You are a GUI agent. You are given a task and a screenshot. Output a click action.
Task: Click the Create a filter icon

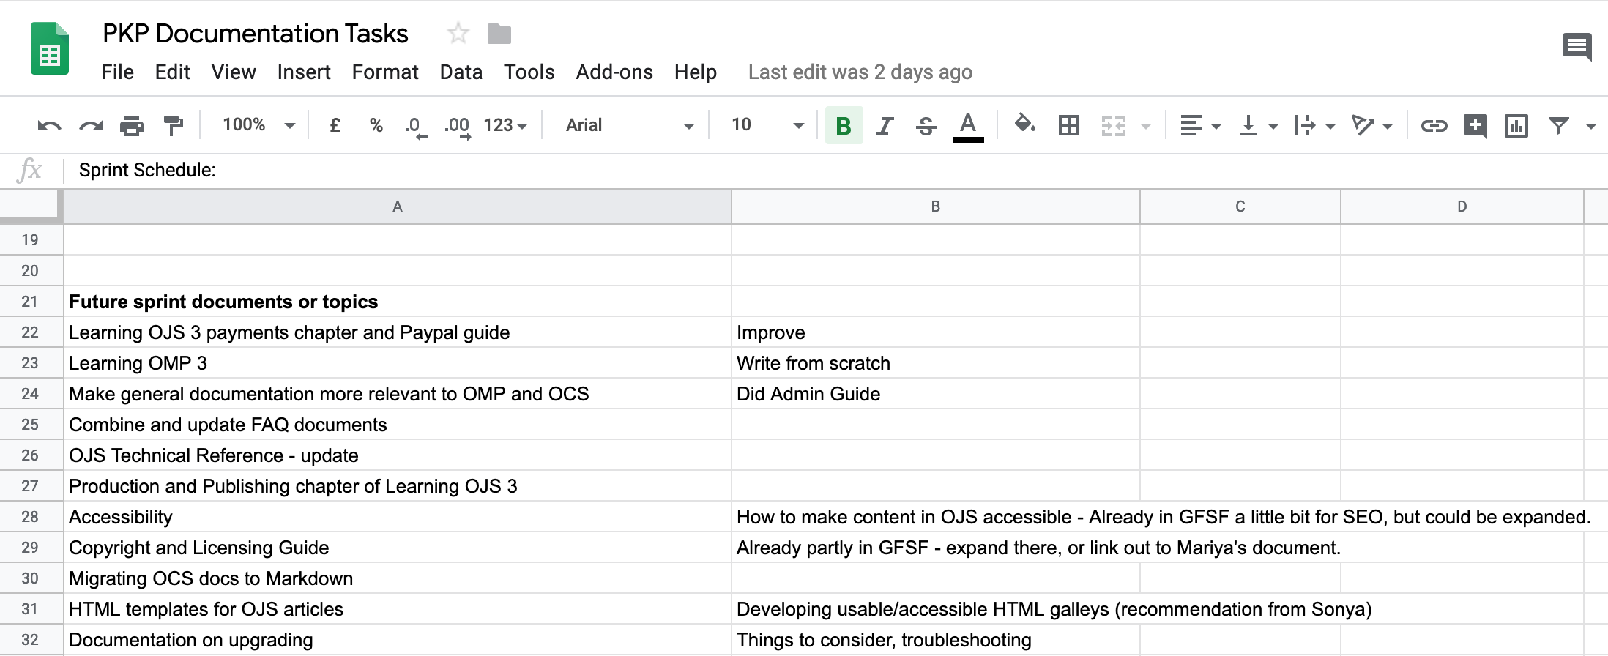[1558, 126]
